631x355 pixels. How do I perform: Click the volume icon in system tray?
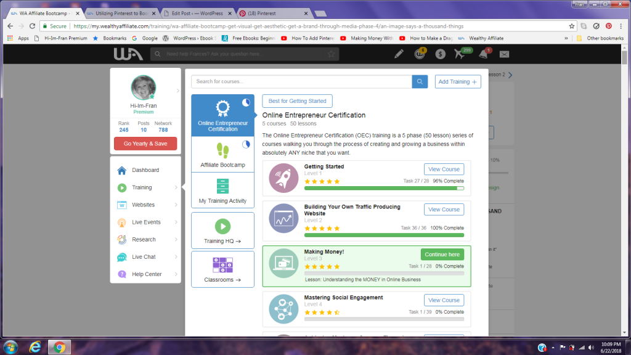pyautogui.click(x=591, y=348)
